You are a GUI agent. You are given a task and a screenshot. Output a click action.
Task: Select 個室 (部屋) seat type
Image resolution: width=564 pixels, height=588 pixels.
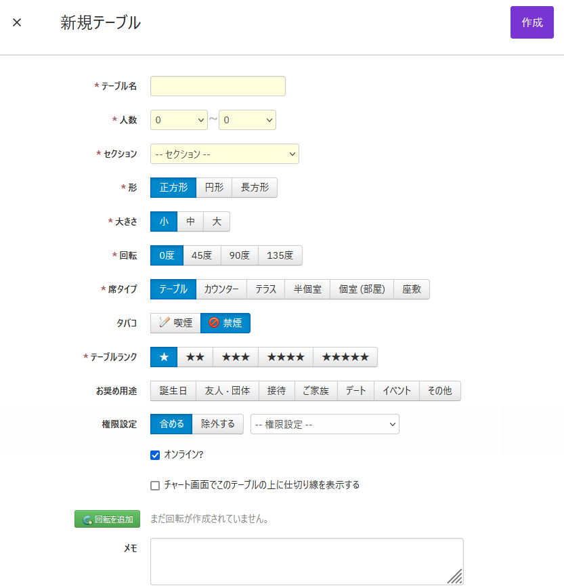tap(362, 289)
